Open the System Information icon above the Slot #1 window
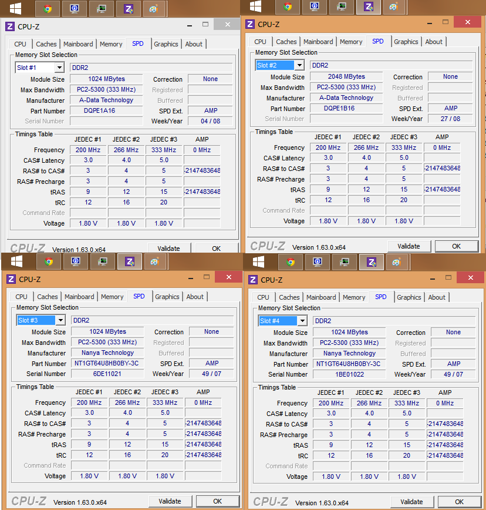The image size is (486, 510). pos(75,9)
